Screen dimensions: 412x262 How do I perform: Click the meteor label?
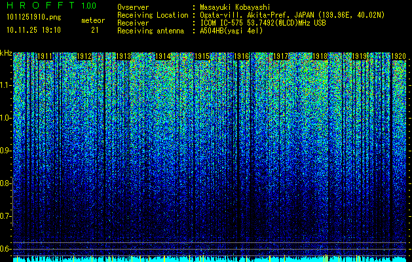pos(93,20)
